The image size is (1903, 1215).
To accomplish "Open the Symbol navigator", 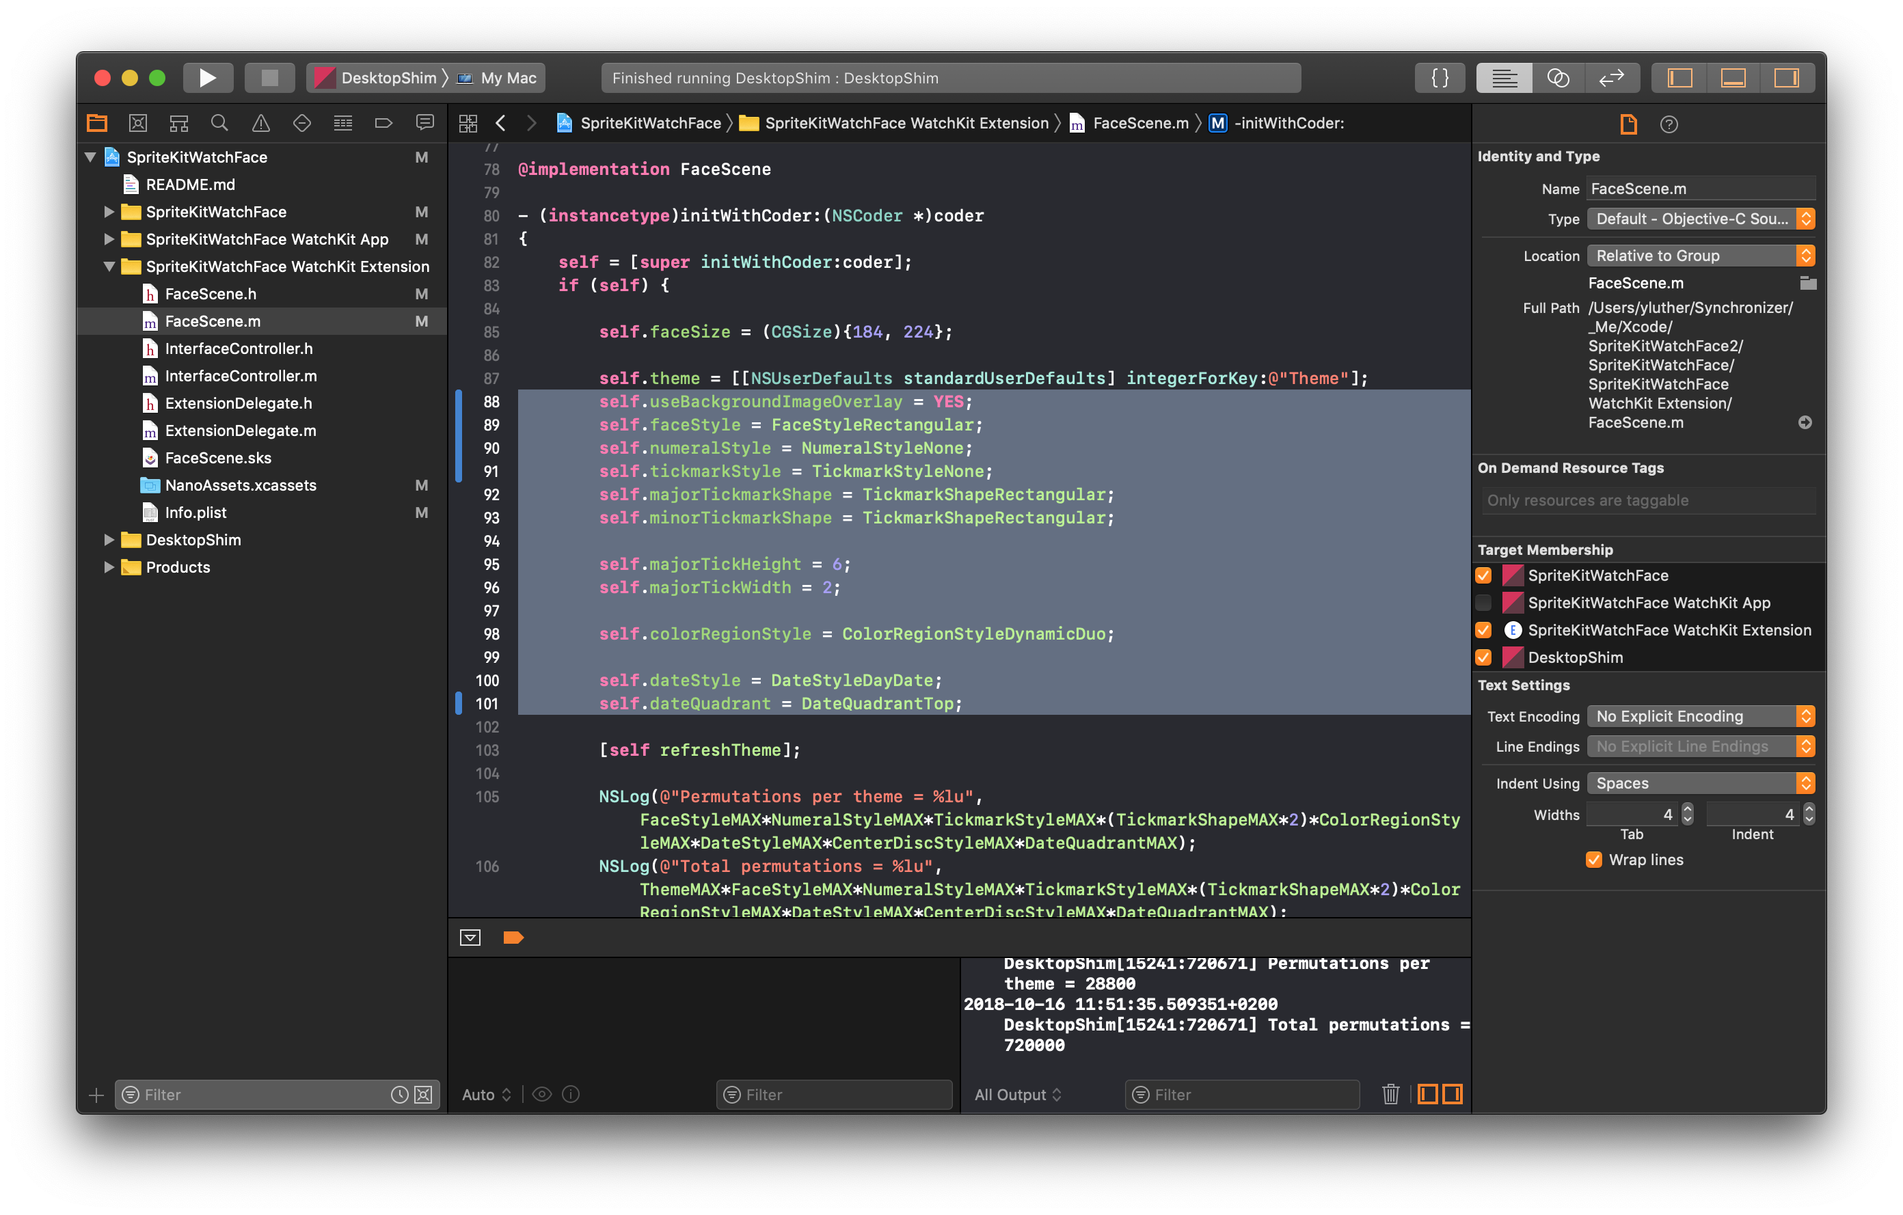I will (179, 122).
